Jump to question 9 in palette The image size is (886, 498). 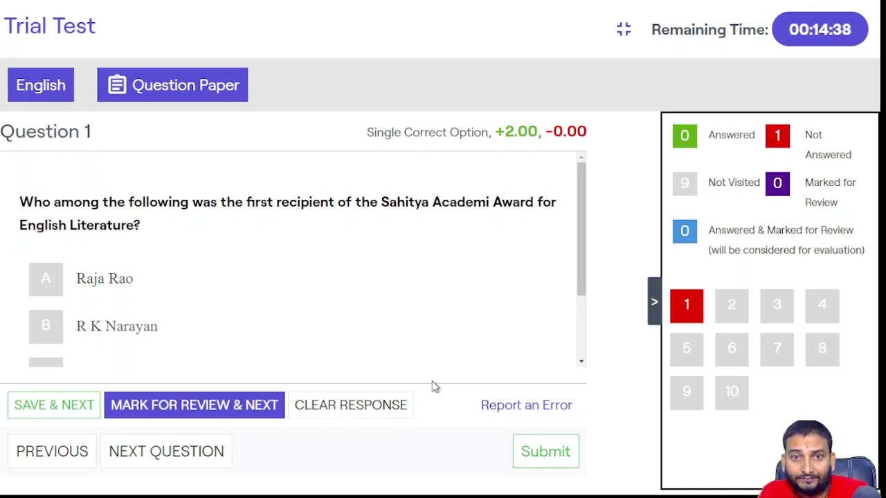tap(687, 392)
